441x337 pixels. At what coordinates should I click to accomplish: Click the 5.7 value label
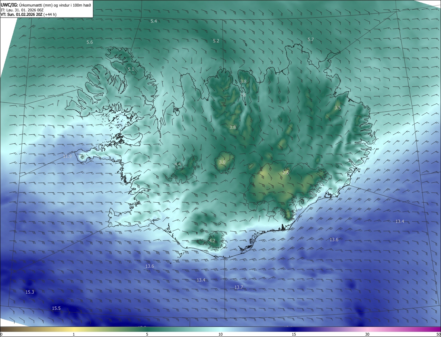point(311,40)
